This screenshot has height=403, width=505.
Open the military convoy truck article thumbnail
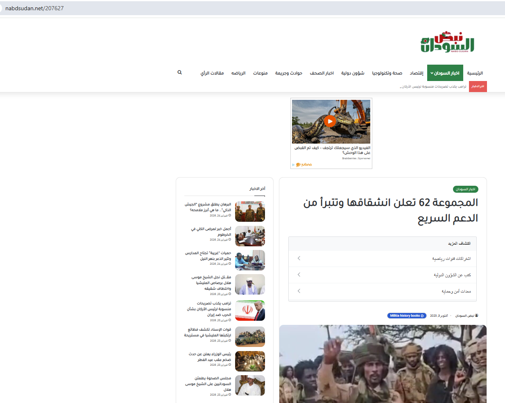[250, 337]
